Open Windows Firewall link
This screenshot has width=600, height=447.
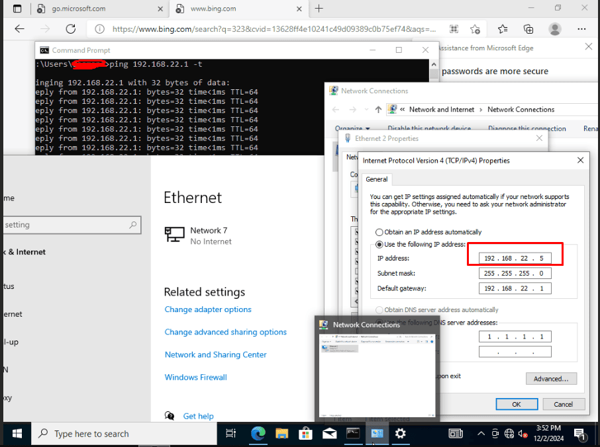tap(195, 377)
